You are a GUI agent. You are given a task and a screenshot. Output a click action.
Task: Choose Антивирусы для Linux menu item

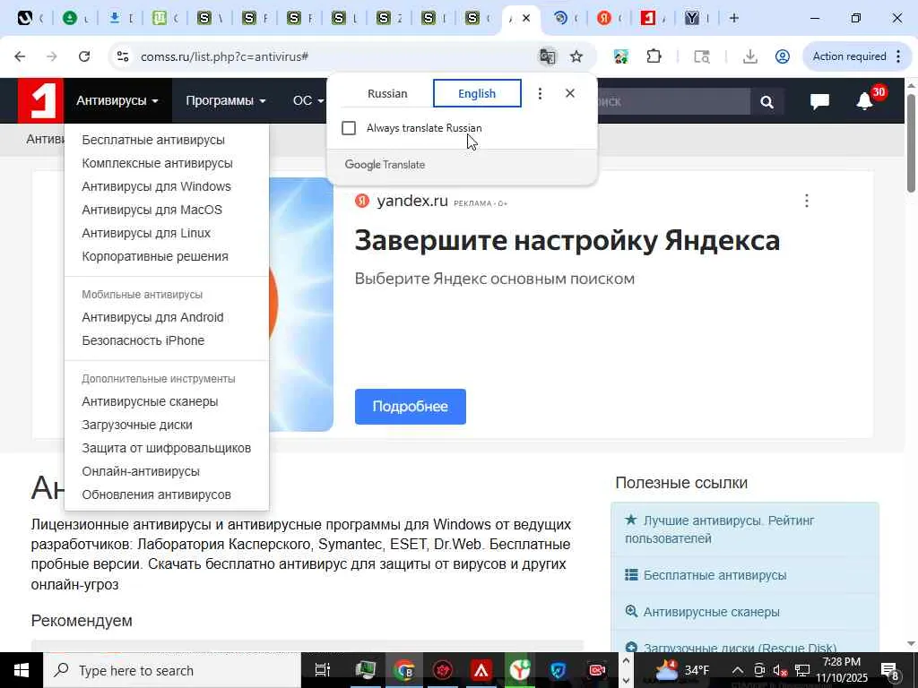(146, 233)
